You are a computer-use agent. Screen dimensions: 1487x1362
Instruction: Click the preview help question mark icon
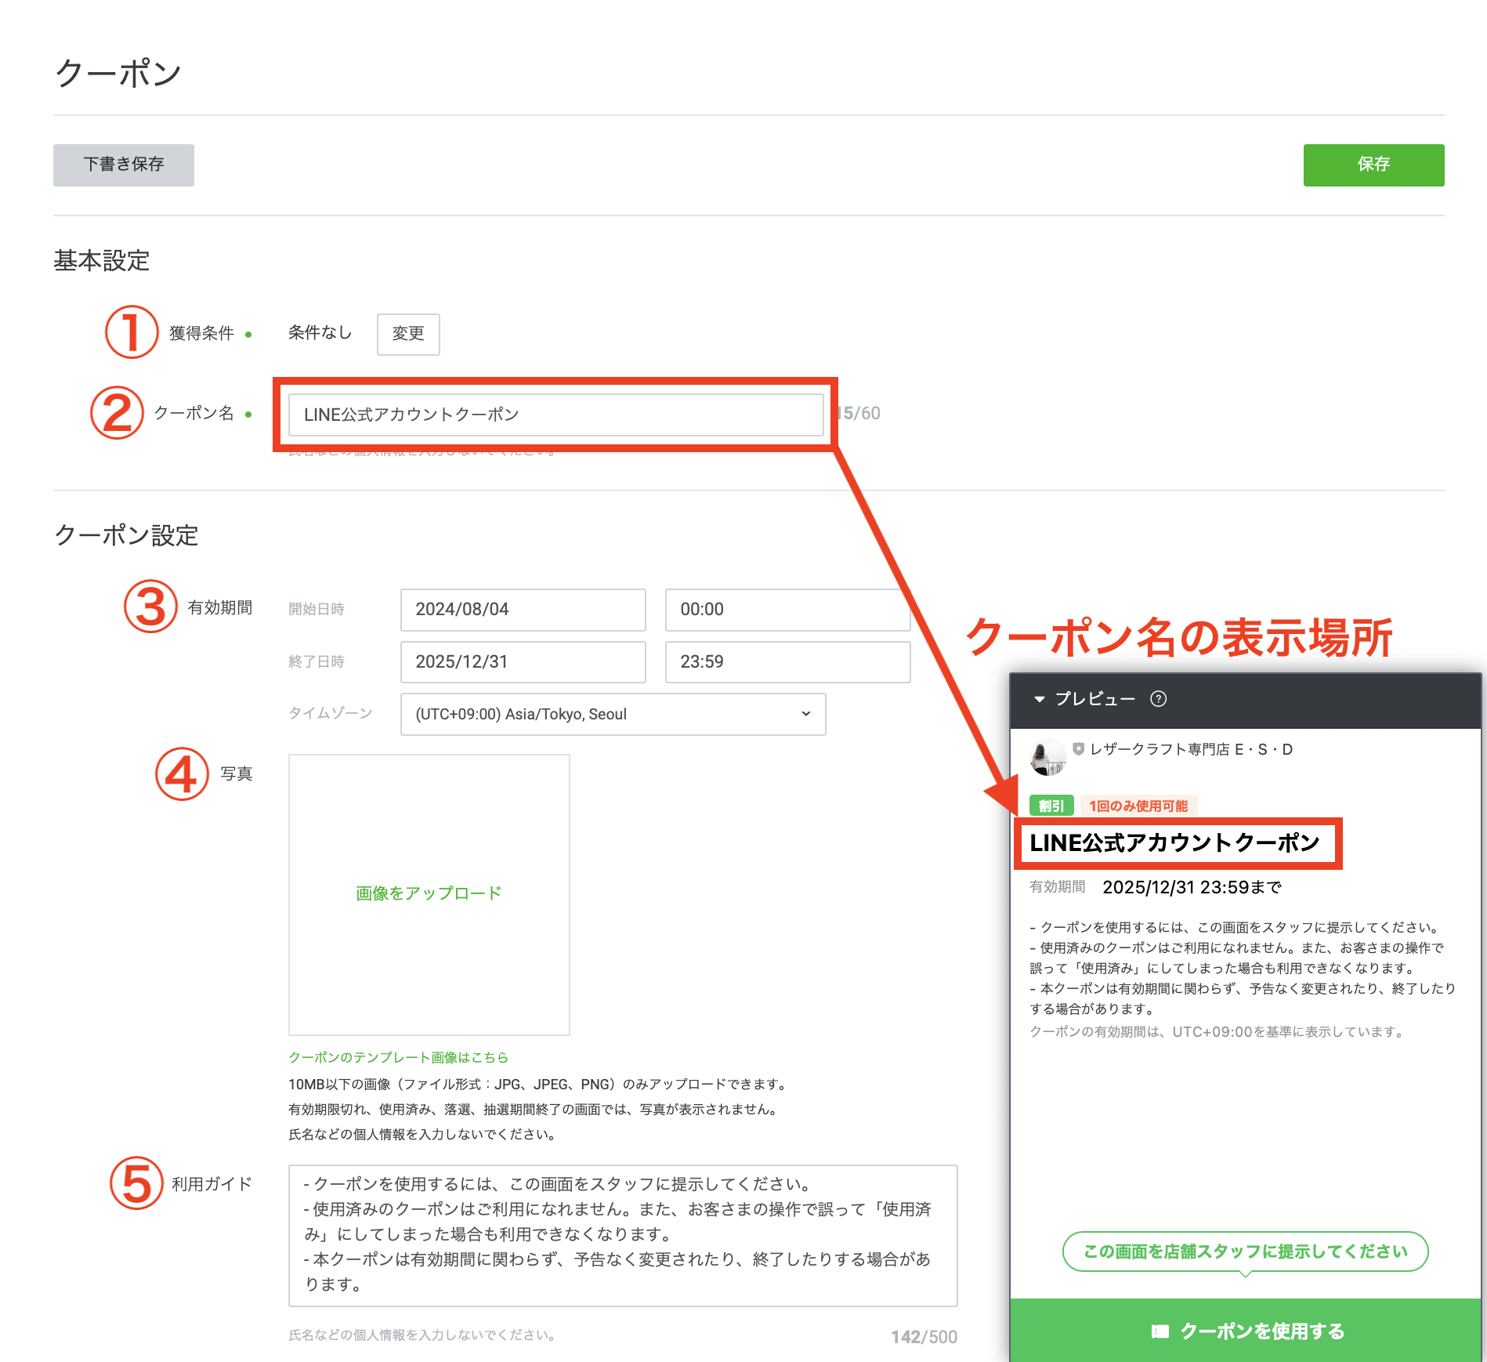click(x=1158, y=699)
